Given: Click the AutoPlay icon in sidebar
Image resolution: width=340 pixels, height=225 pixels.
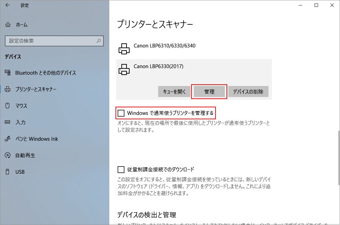Looking at the screenshot, I should click(x=8, y=156).
